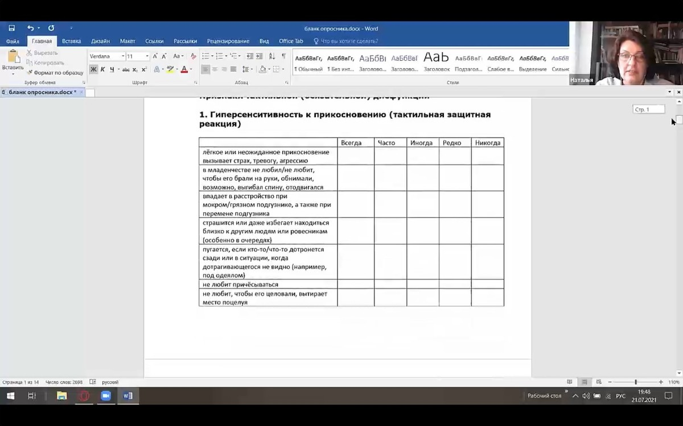Switch to the Рецензирование tab
Viewport: 683px width, 426px height.
click(x=228, y=41)
